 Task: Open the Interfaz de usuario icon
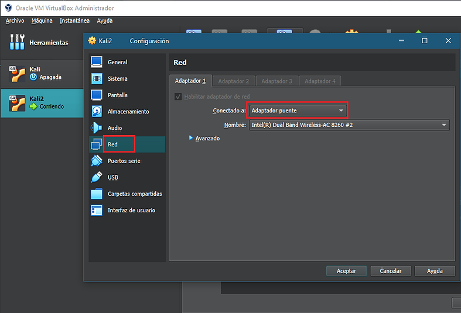tap(97, 210)
